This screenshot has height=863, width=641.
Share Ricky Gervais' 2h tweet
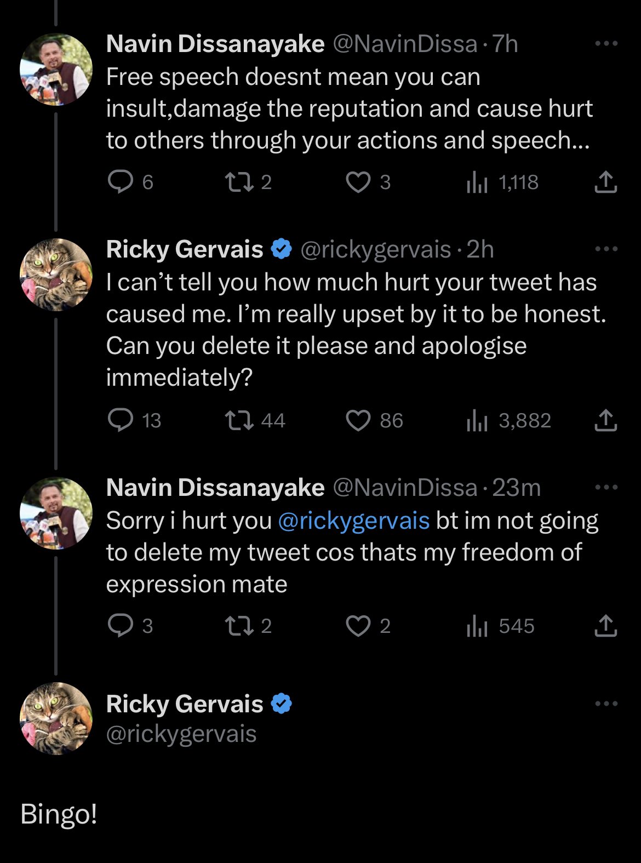[605, 420]
